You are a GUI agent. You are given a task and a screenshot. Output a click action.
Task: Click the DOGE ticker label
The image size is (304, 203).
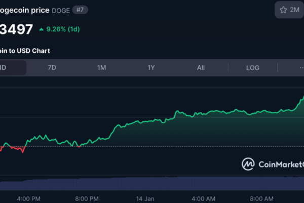pyautogui.click(x=61, y=11)
